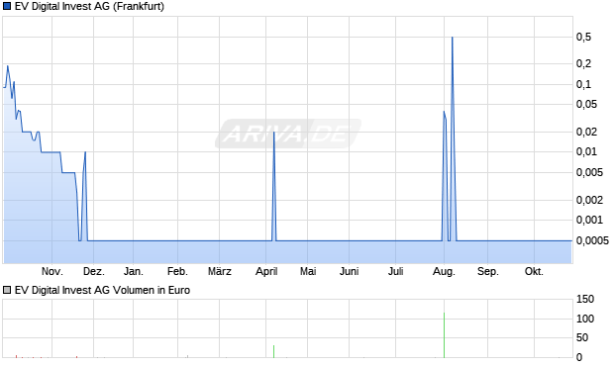Click the 0 volume axis value

(579, 357)
